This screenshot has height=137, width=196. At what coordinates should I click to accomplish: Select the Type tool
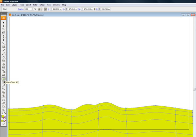point(3,40)
